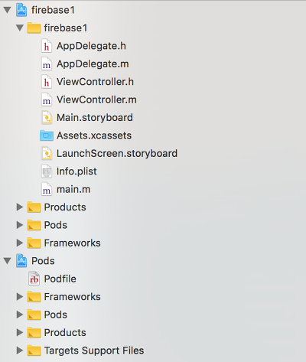Select ViewController.m in the navigator
Screen dimensions: 306x362
click(x=96, y=99)
